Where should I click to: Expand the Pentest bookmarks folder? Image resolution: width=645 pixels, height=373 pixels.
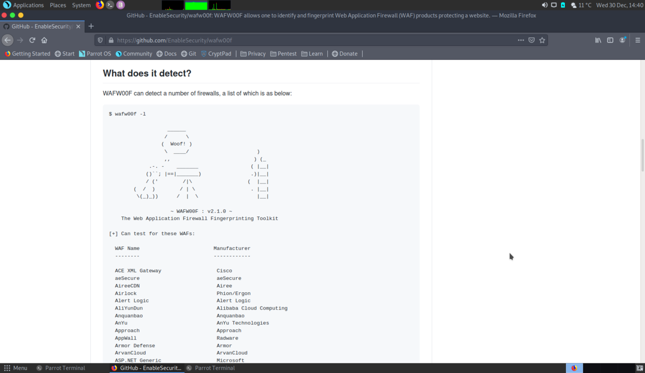[x=284, y=54]
